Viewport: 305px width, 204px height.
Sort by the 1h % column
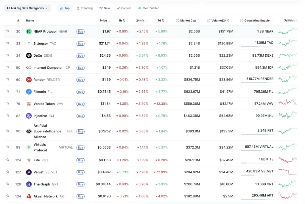point(123,21)
